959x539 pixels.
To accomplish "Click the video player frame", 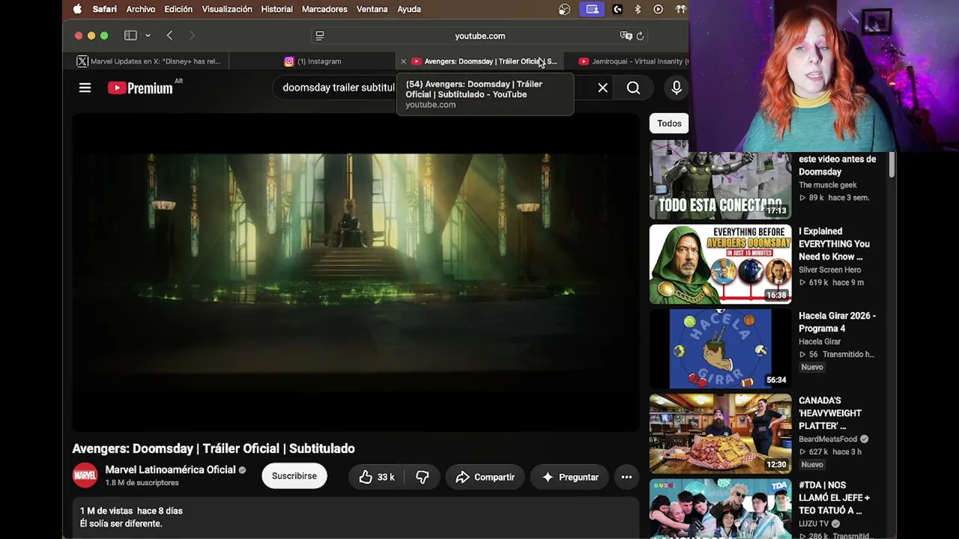I will (x=356, y=272).
